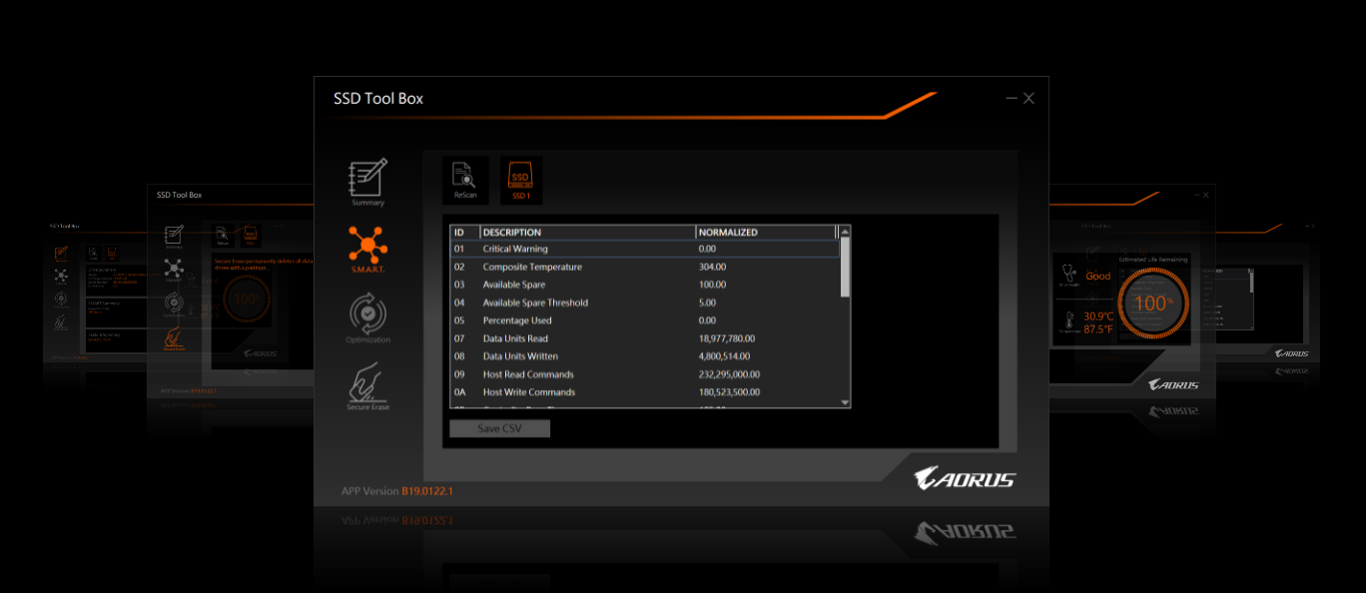Image resolution: width=1366 pixels, height=593 pixels.
Task: Click the ReScan drives icon in front window
Action: [x=465, y=180]
